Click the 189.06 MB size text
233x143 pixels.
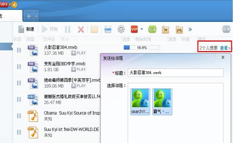click(x=54, y=86)
